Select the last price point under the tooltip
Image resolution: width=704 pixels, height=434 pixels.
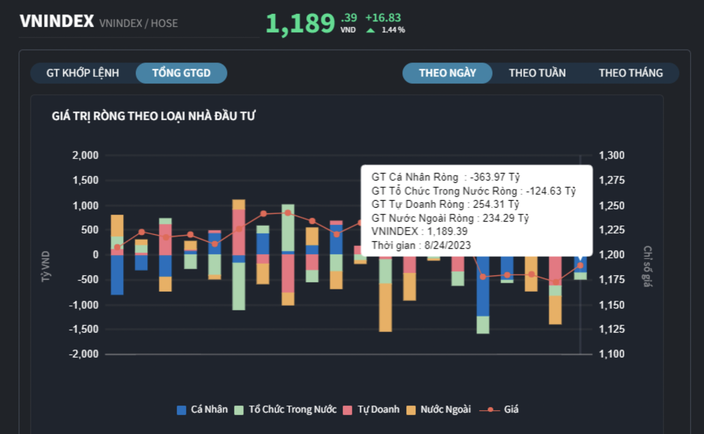coord(580,265)
